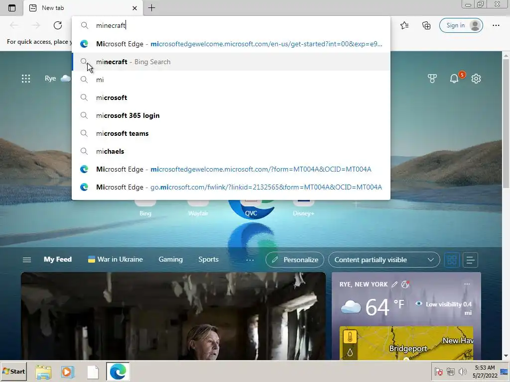Open weather card more options ellipsis

coord(467,284)
